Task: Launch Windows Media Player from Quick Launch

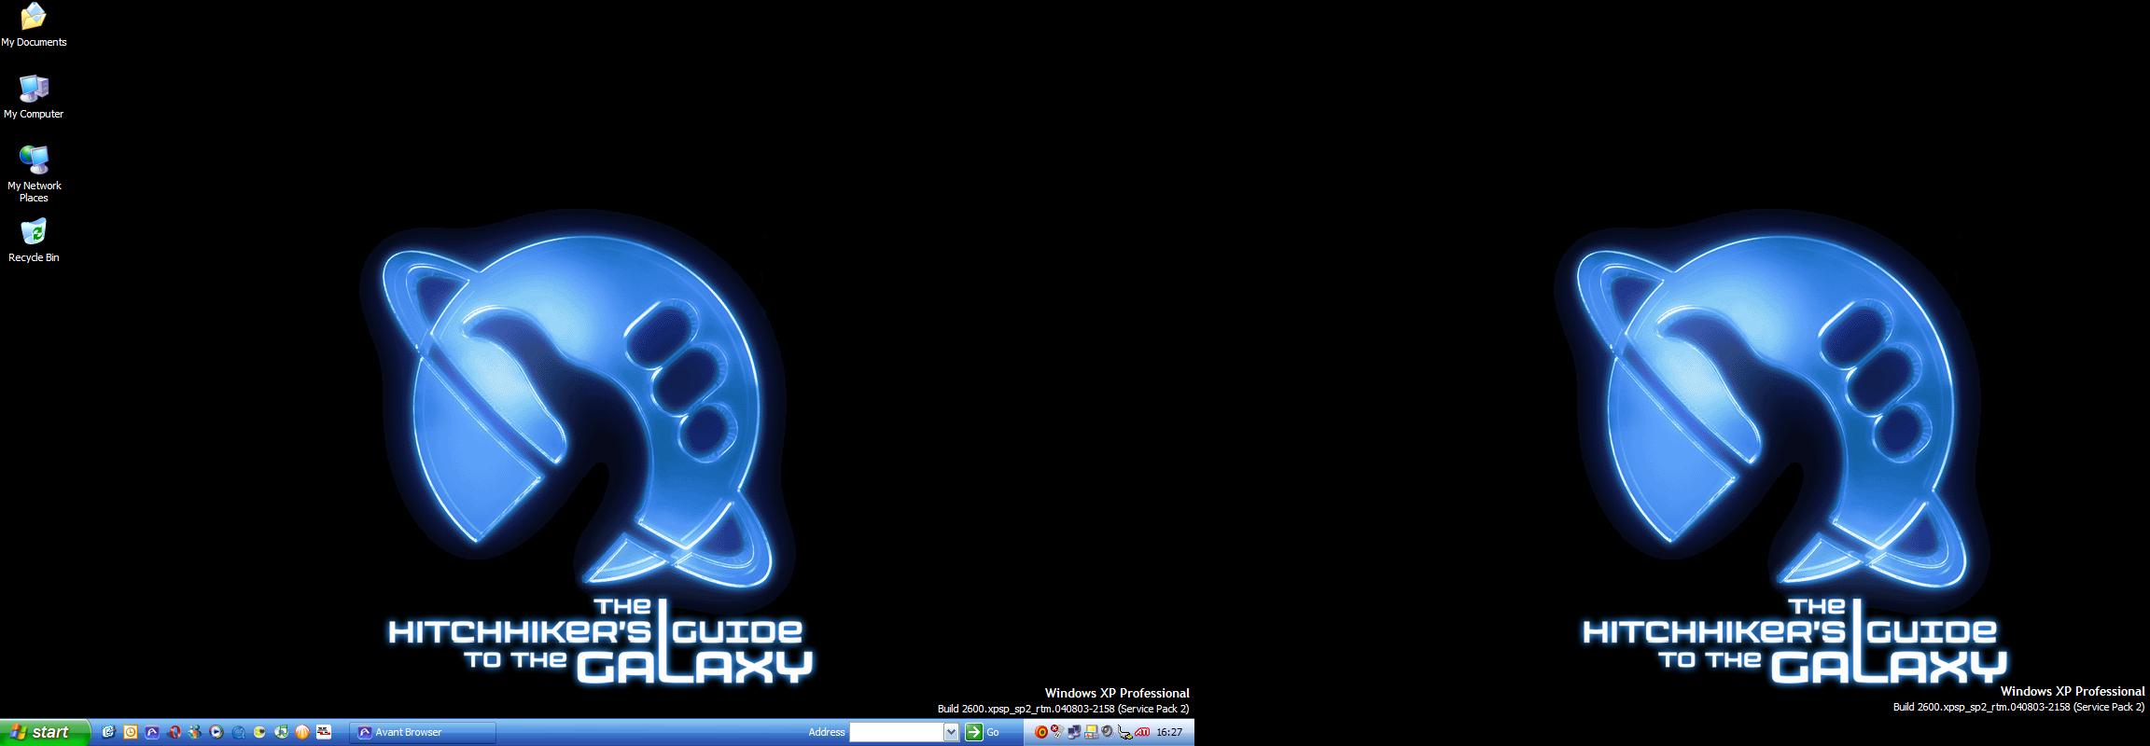Action: [x=216, y=732]
